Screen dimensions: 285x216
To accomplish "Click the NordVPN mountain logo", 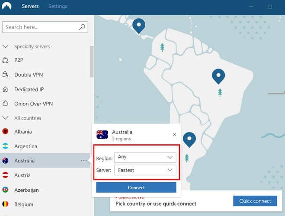I will 6,6.
